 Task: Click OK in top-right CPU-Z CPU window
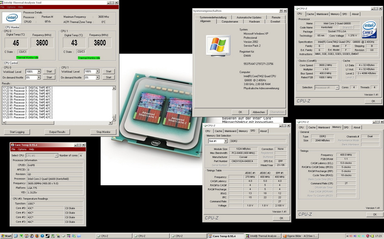pyautogui.click(x=373, y=101)
